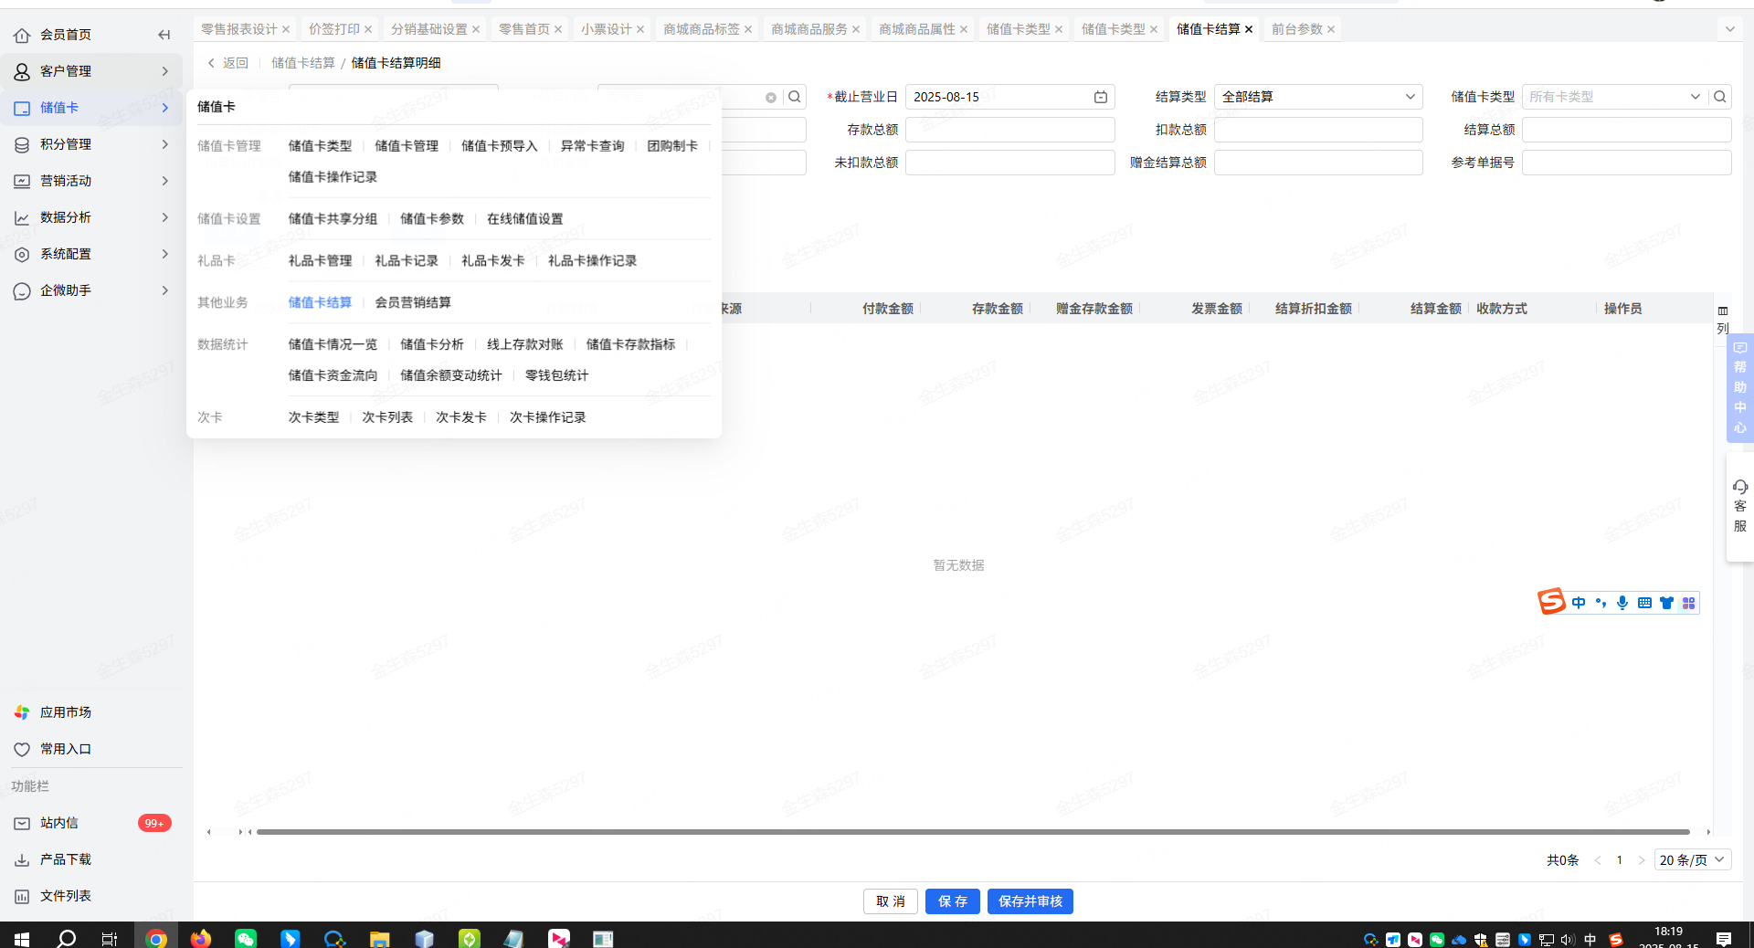Expand 系统配置 sidebar menu
Viewport: 1754px width, 948px height.
tap(91, 254)
